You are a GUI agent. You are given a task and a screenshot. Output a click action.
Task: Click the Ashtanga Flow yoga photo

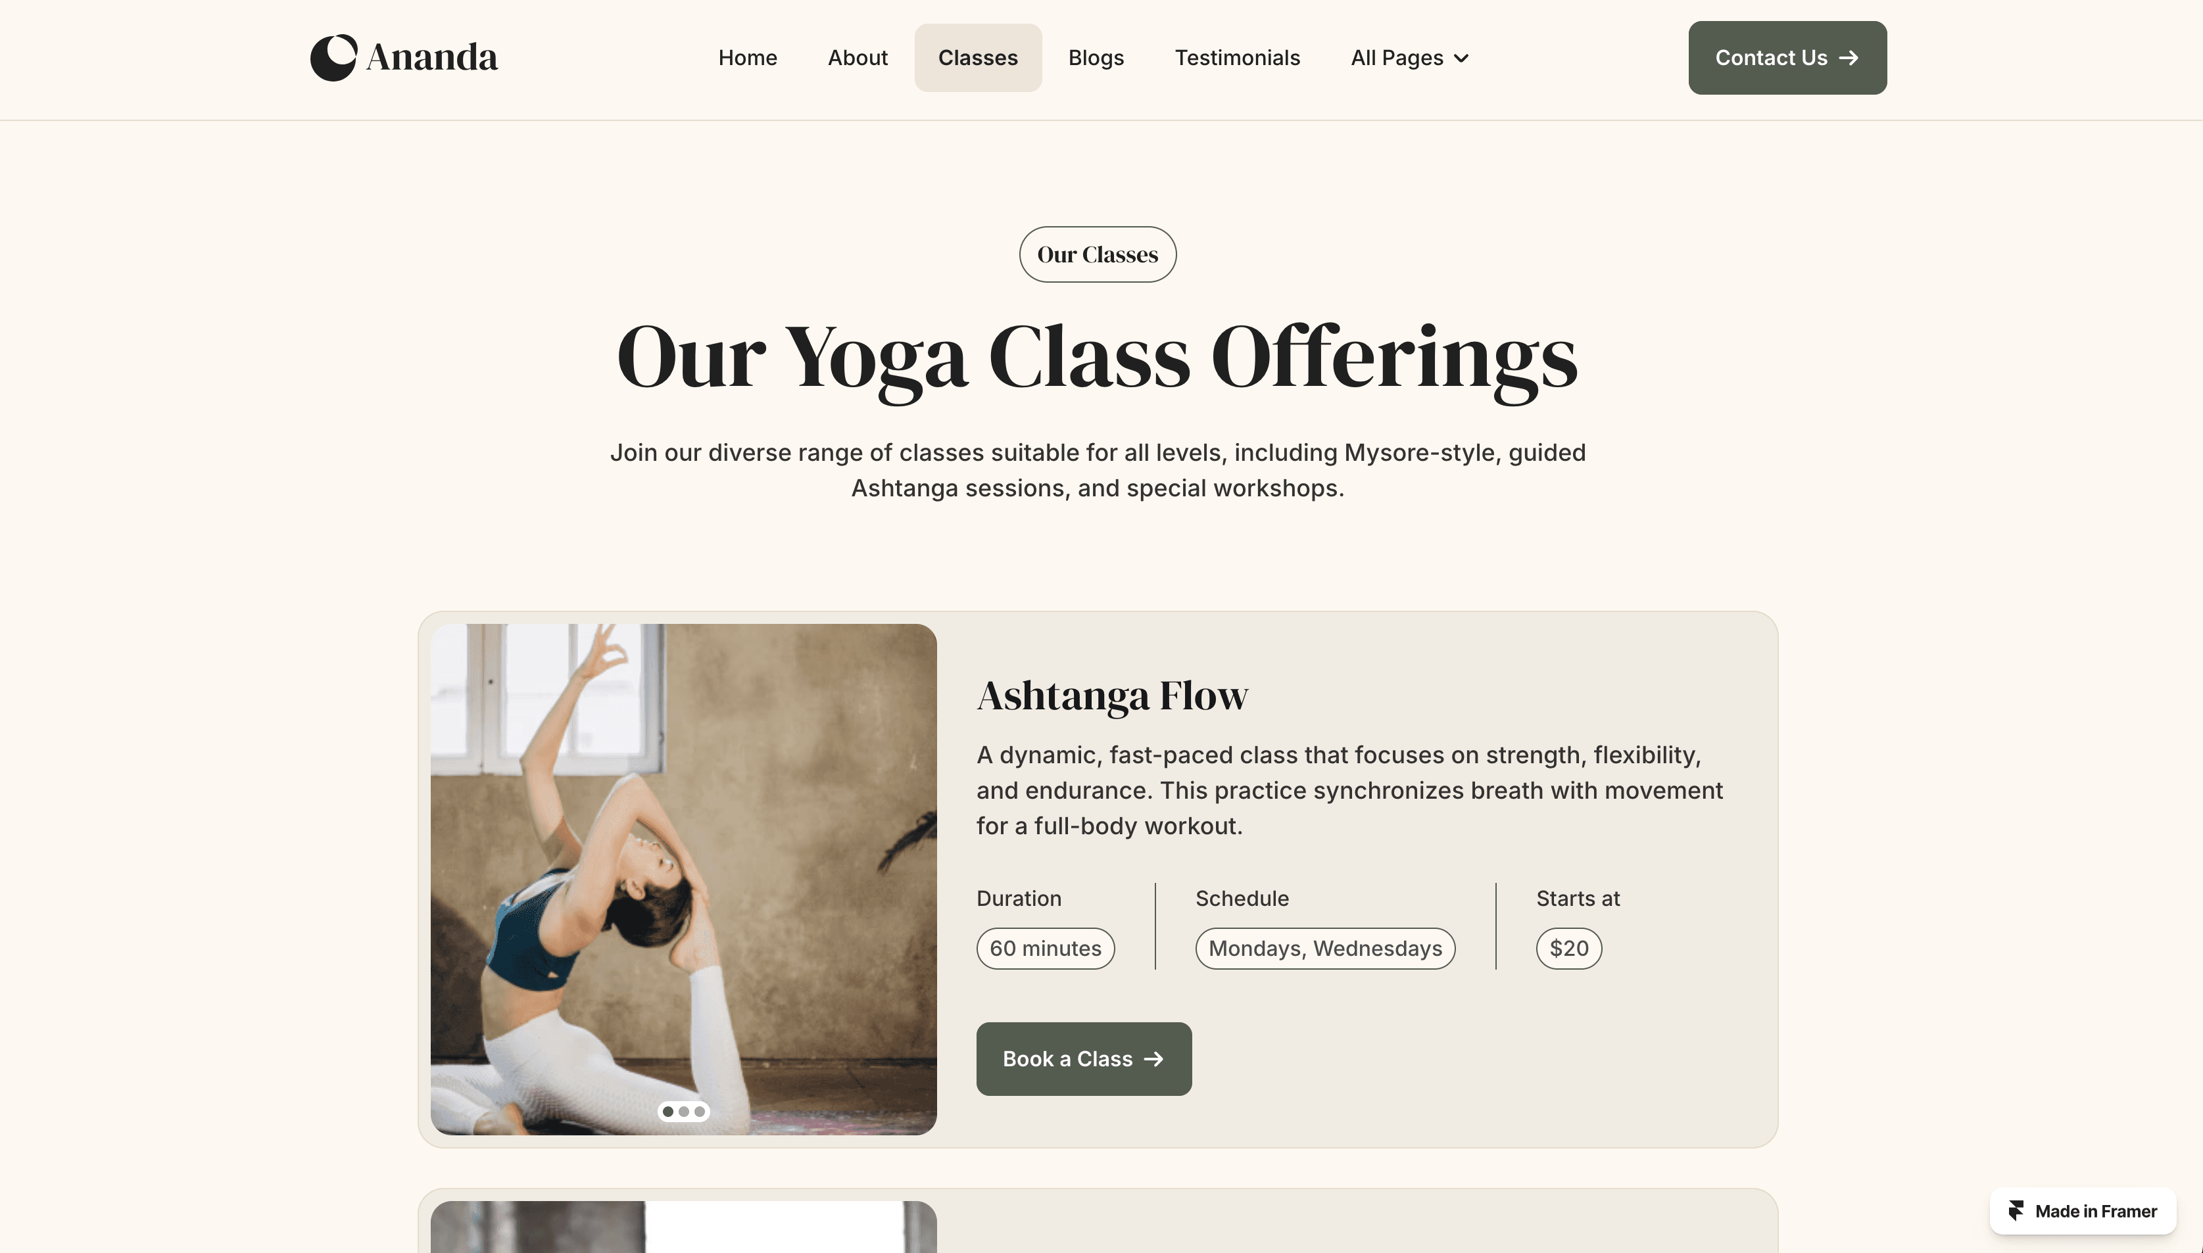683,879
